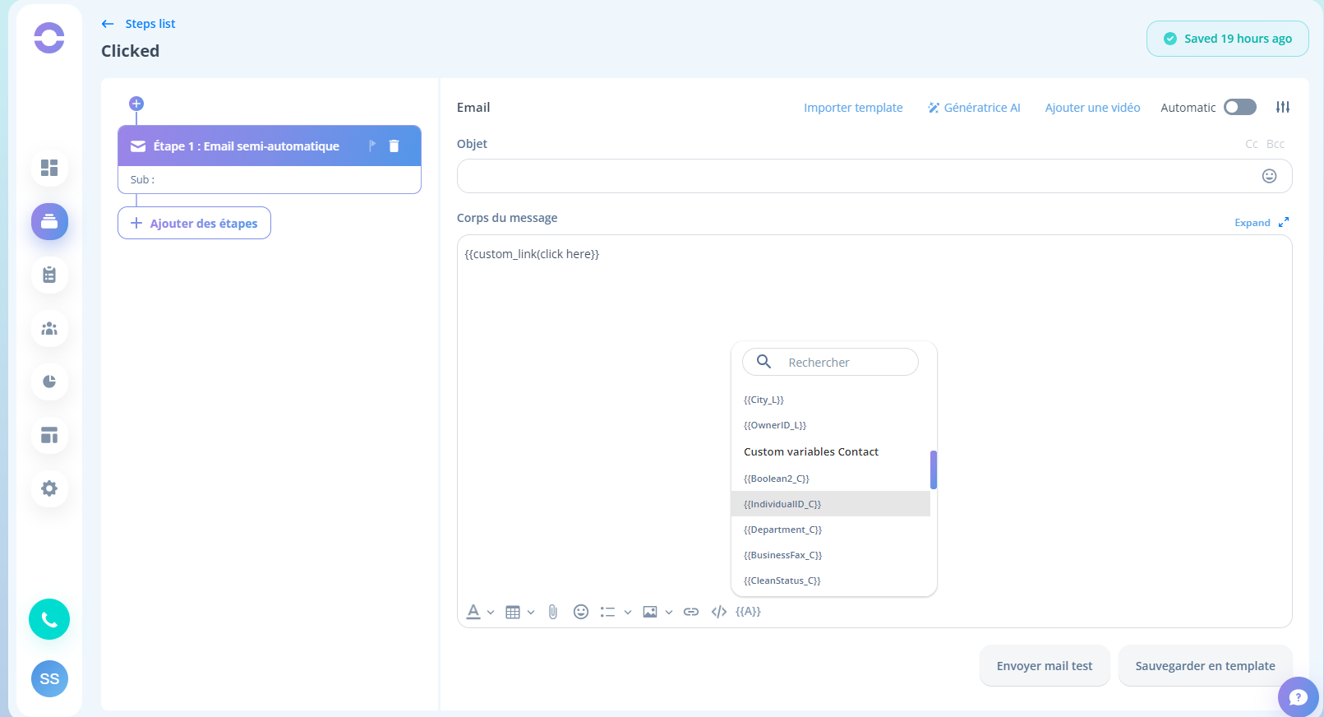
Task: Open emoji picker in Objet field
Action: coord(1270,176)
